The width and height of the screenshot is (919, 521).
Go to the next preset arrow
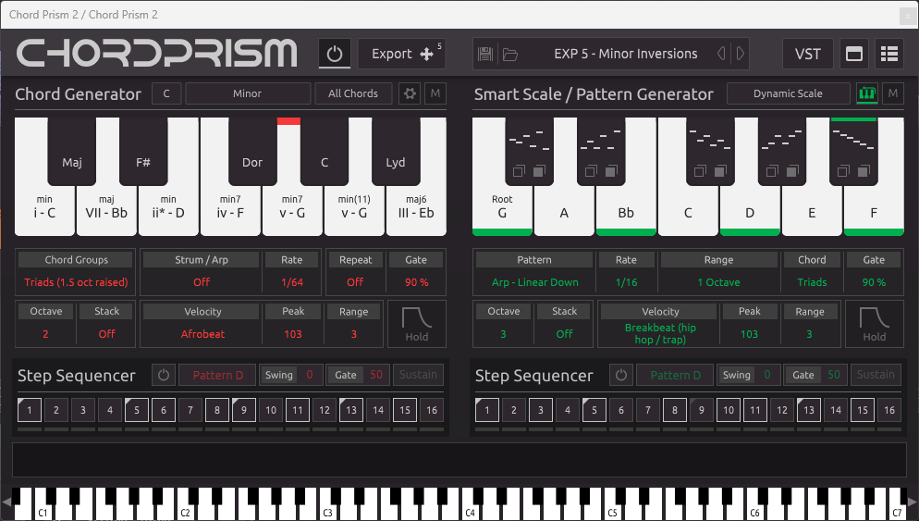click(x=740, y=54)
